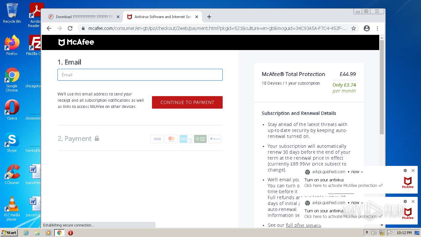The width and height of the screenshot is (421, 237).
Task: Click the Mastercard payment icon
Action: click(171, 139)
